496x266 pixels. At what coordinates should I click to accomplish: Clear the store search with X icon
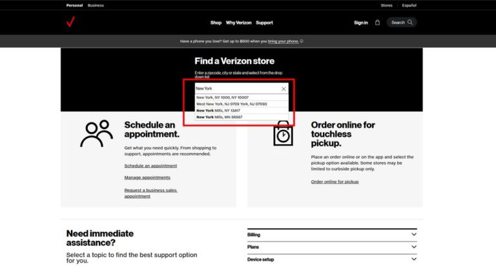click(x=284, y=88)
